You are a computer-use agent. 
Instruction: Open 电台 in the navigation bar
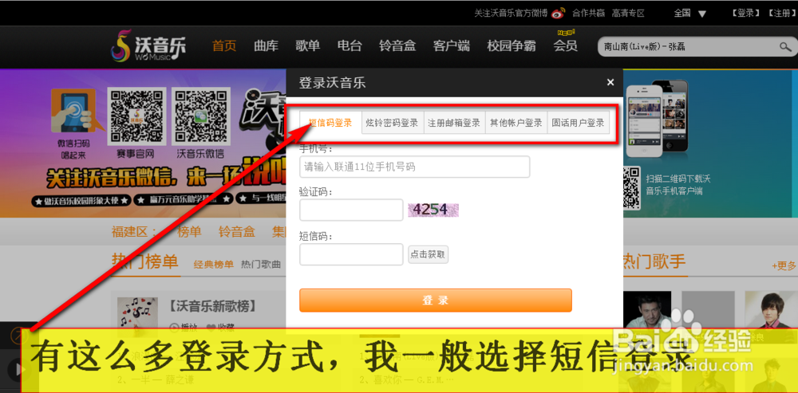[x=350, y=46]
